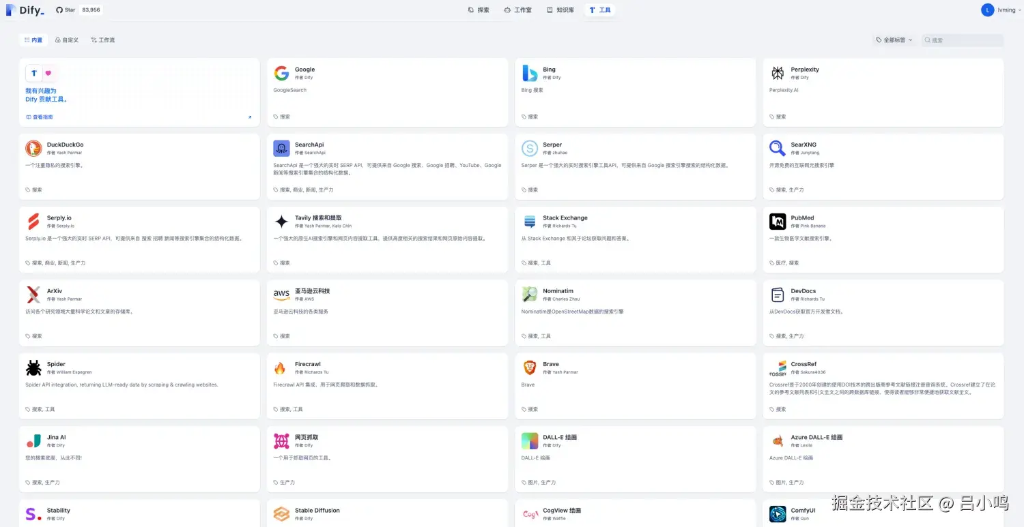Click the Nominatim map icon
1024x527 pixels.
pos(530,295)
